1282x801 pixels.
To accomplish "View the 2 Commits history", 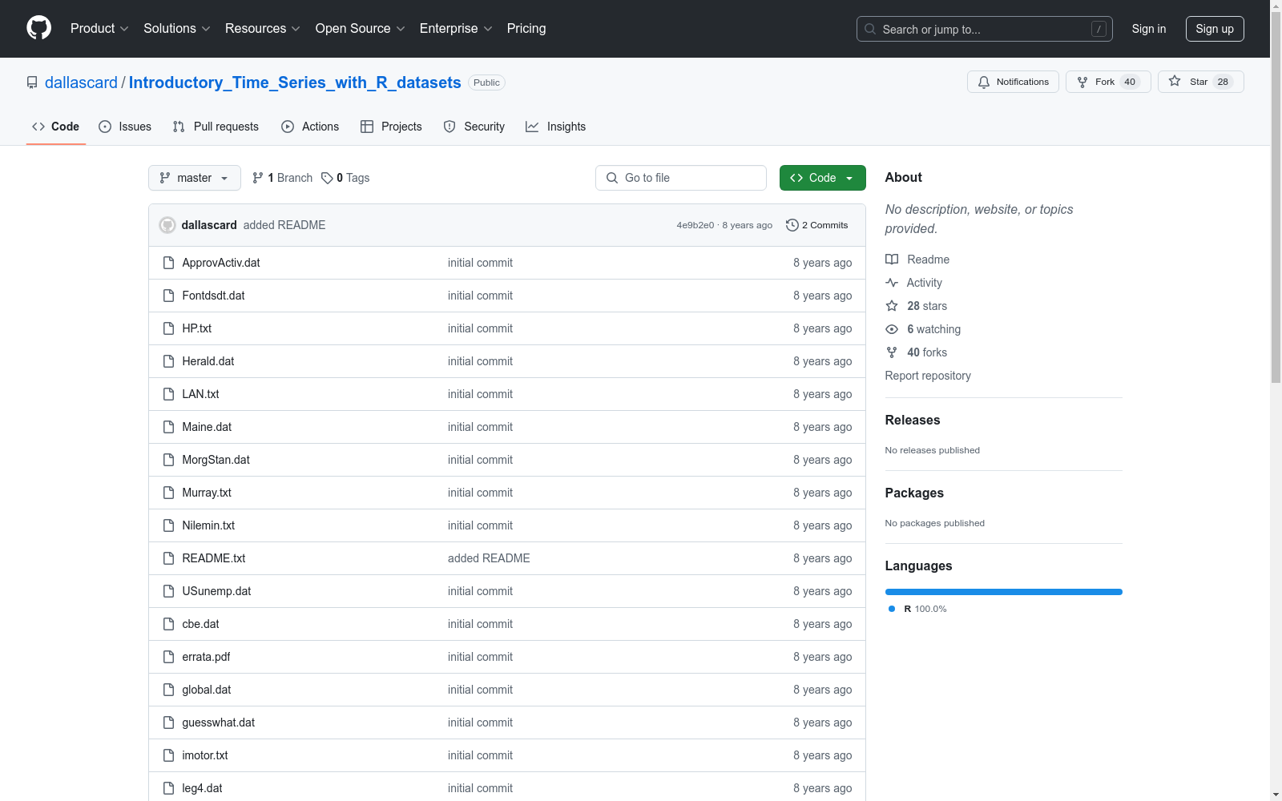I will [x=817, y=225].
